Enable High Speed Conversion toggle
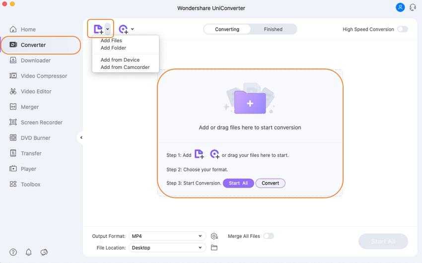The width and height of the screenshot is (422, 263). [x=402, y=29]
